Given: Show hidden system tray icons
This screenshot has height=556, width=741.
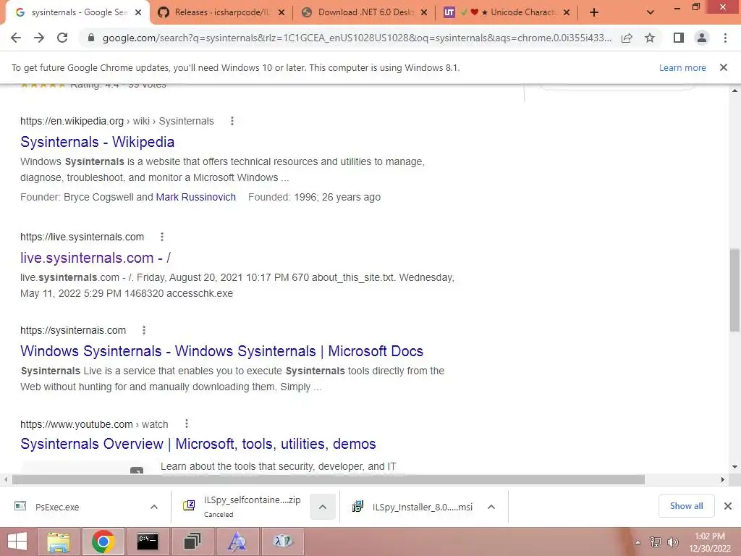Looking at the screenshot, I should coord(638,542).
